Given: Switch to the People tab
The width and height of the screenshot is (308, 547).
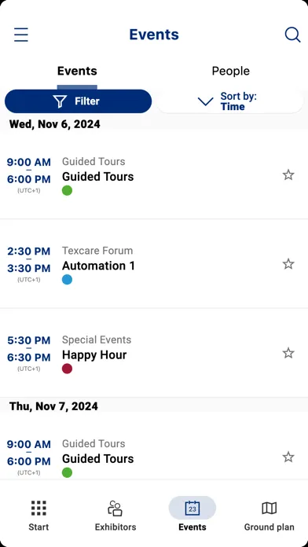Looking at the screenshot, I should (x=230, y=72).
